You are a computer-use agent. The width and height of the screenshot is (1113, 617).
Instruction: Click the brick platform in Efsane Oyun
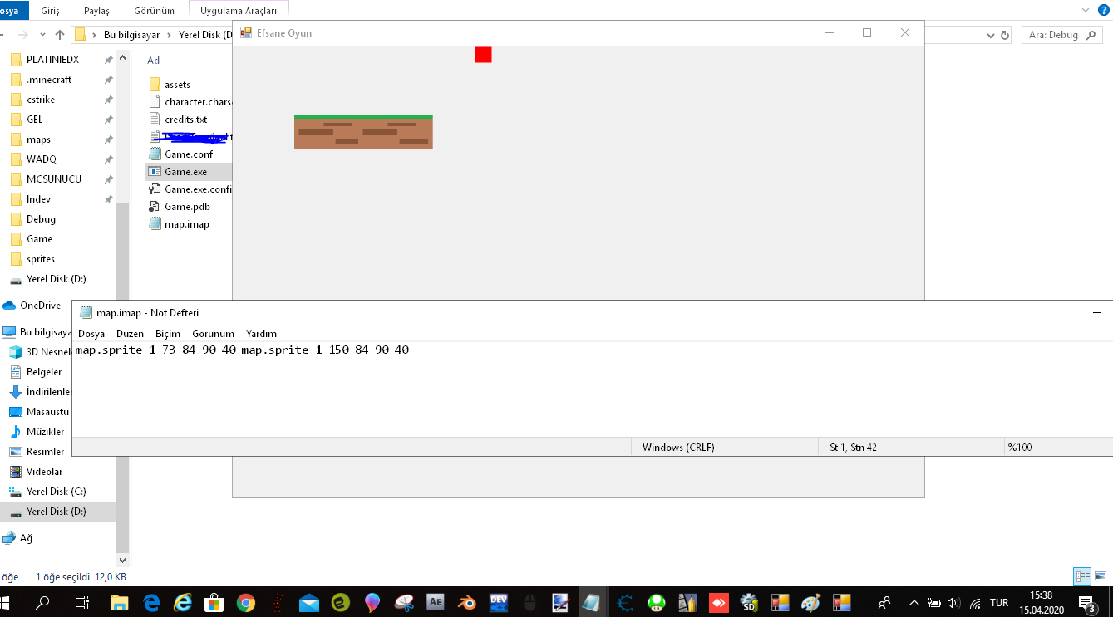pyautogui.click(x=363, y=132)
